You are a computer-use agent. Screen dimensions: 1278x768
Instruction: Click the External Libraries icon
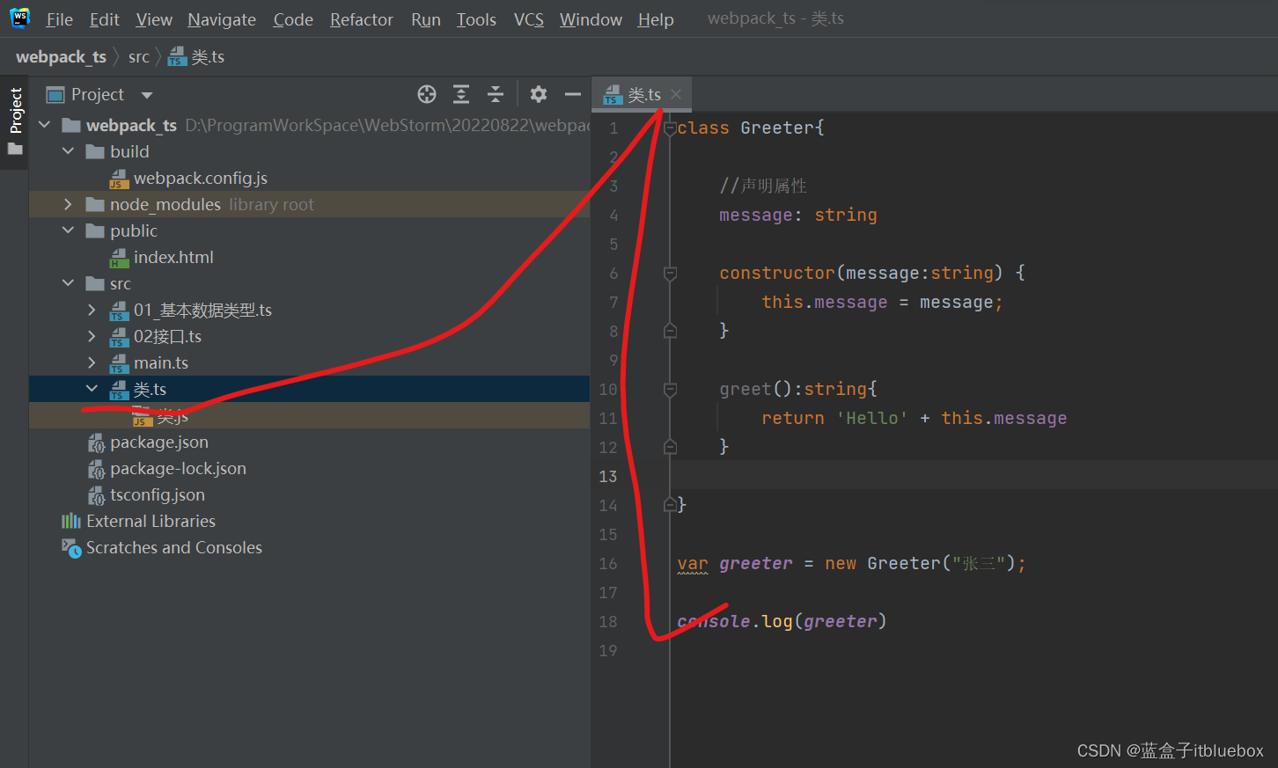[x=71, y=522]
